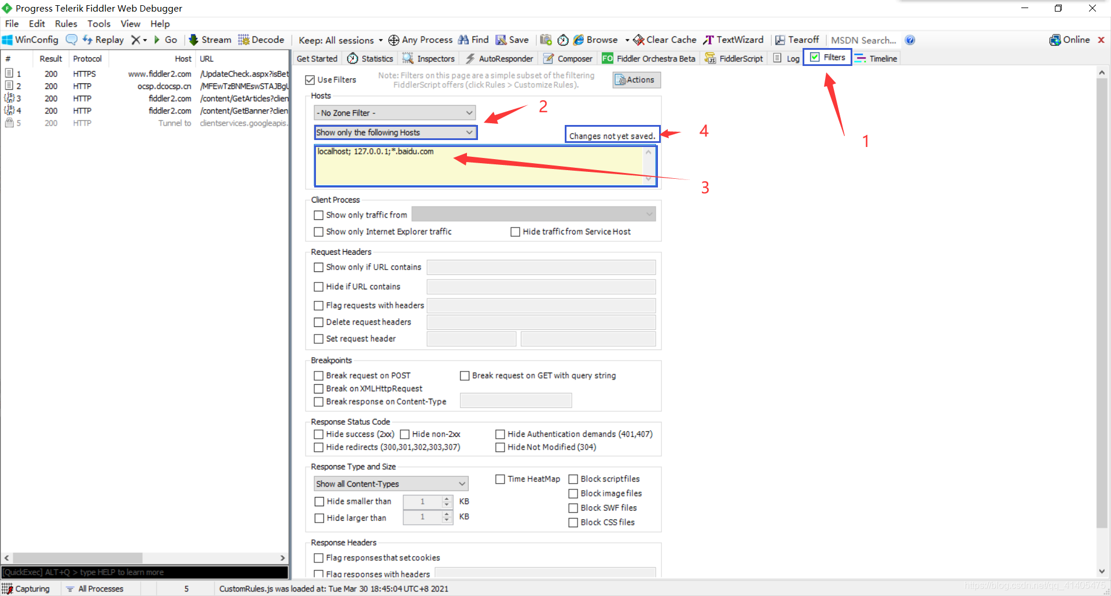Open Statistics tab
1111x596 pixels.
pyautogui.click(x=370, y=58)
